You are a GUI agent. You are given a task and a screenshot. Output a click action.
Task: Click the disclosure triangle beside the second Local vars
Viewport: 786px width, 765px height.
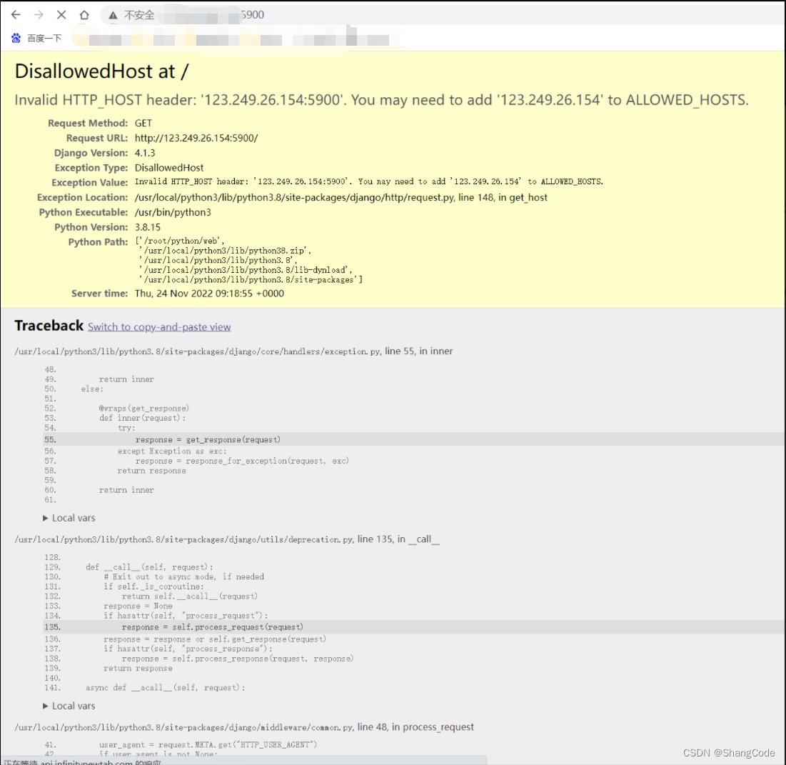[46, 706]
